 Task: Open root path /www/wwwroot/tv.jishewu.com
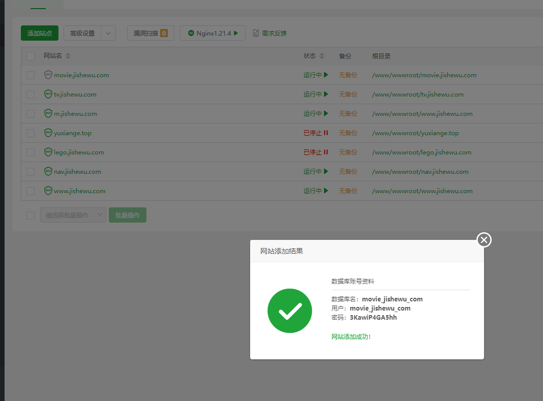[417, 95]
